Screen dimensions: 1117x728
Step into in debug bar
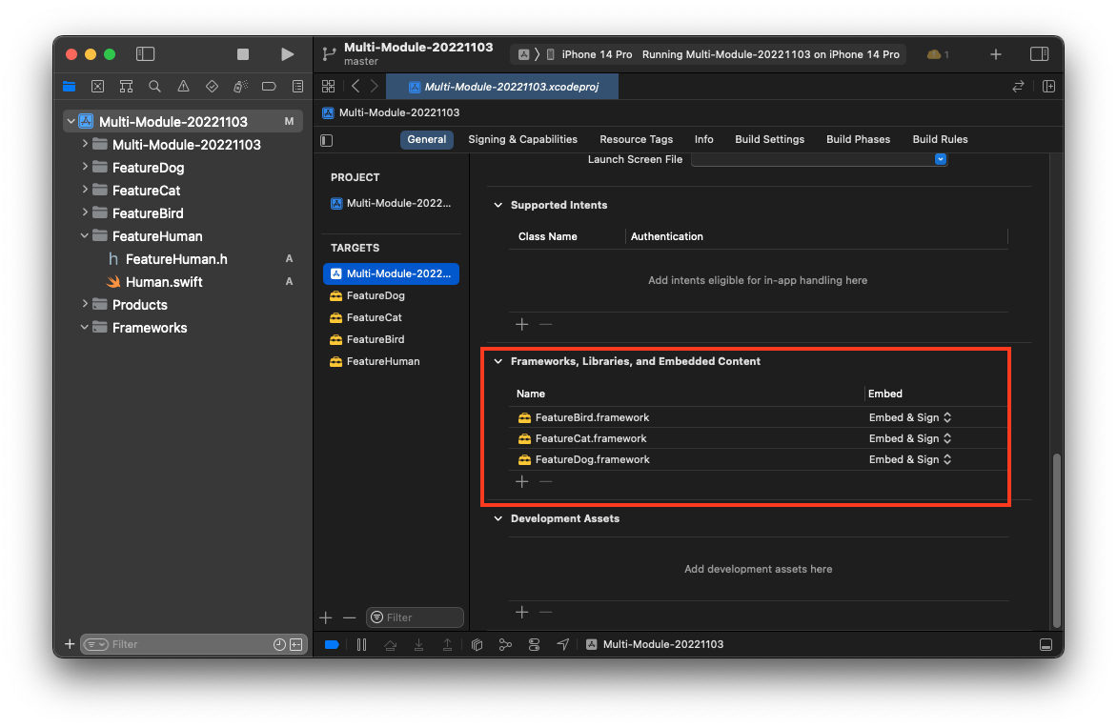pyautogui.click(x=419, y=645)
